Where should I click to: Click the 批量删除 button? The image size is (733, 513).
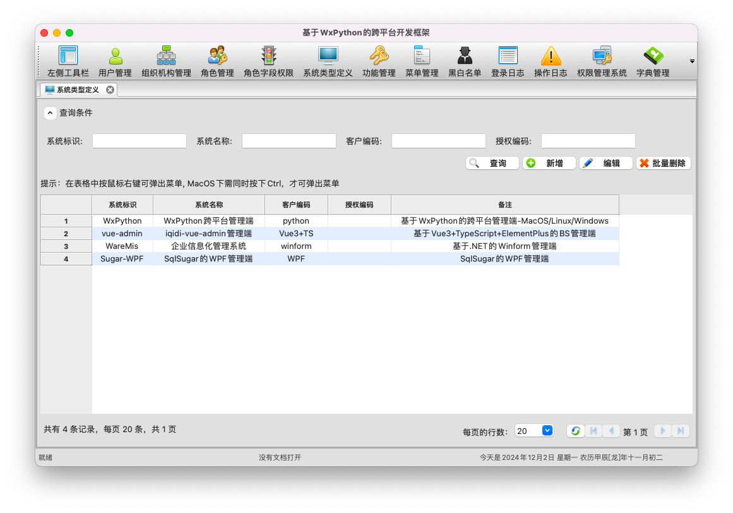click(x=664, y=163)
